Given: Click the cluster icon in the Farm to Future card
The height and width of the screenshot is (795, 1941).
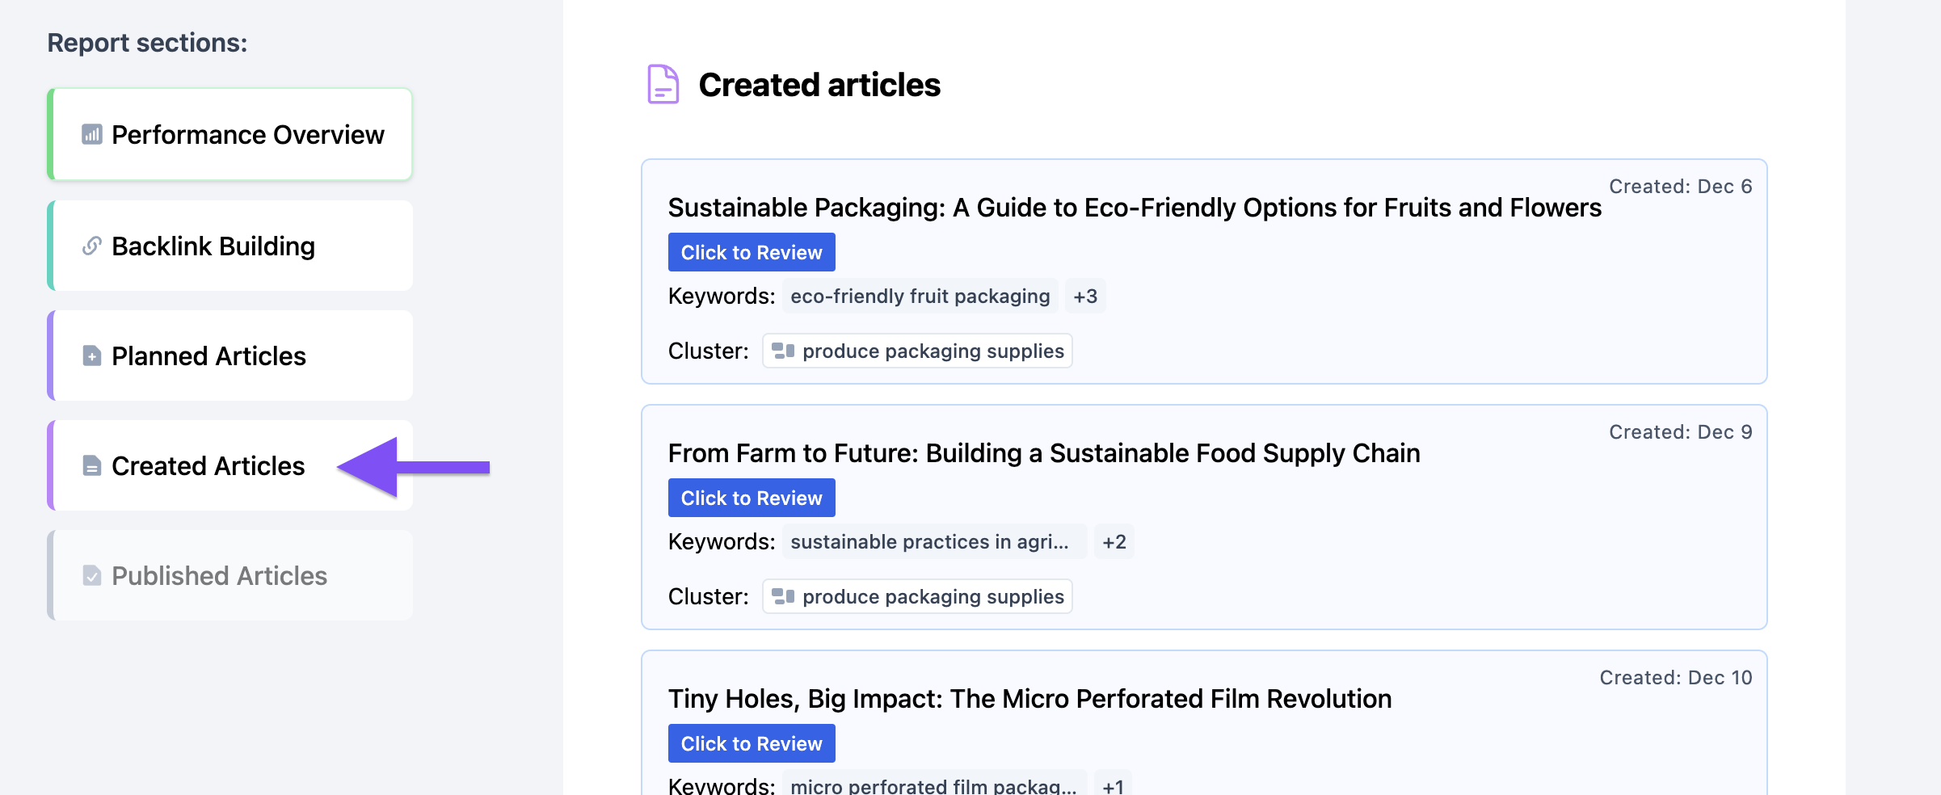Looking at the screenshot, I should [782, 595].
